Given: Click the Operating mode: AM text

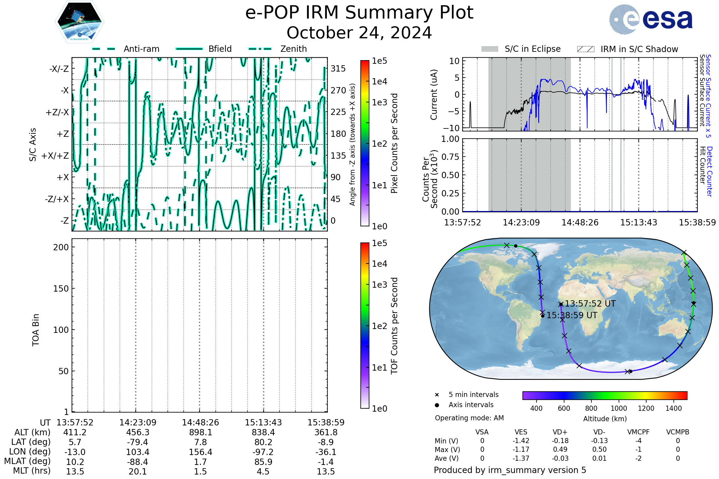Looking at the screenshot, I should tap(469, 418).
